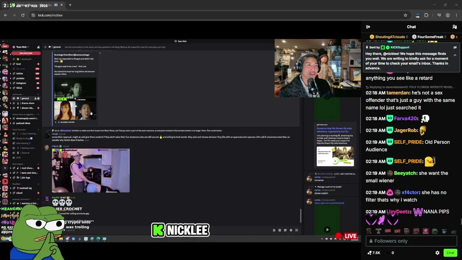Open the gift icon in Discord message bar
Viewport: 462px width, 260px height.
pyautogui.click(x=274, y=230)
